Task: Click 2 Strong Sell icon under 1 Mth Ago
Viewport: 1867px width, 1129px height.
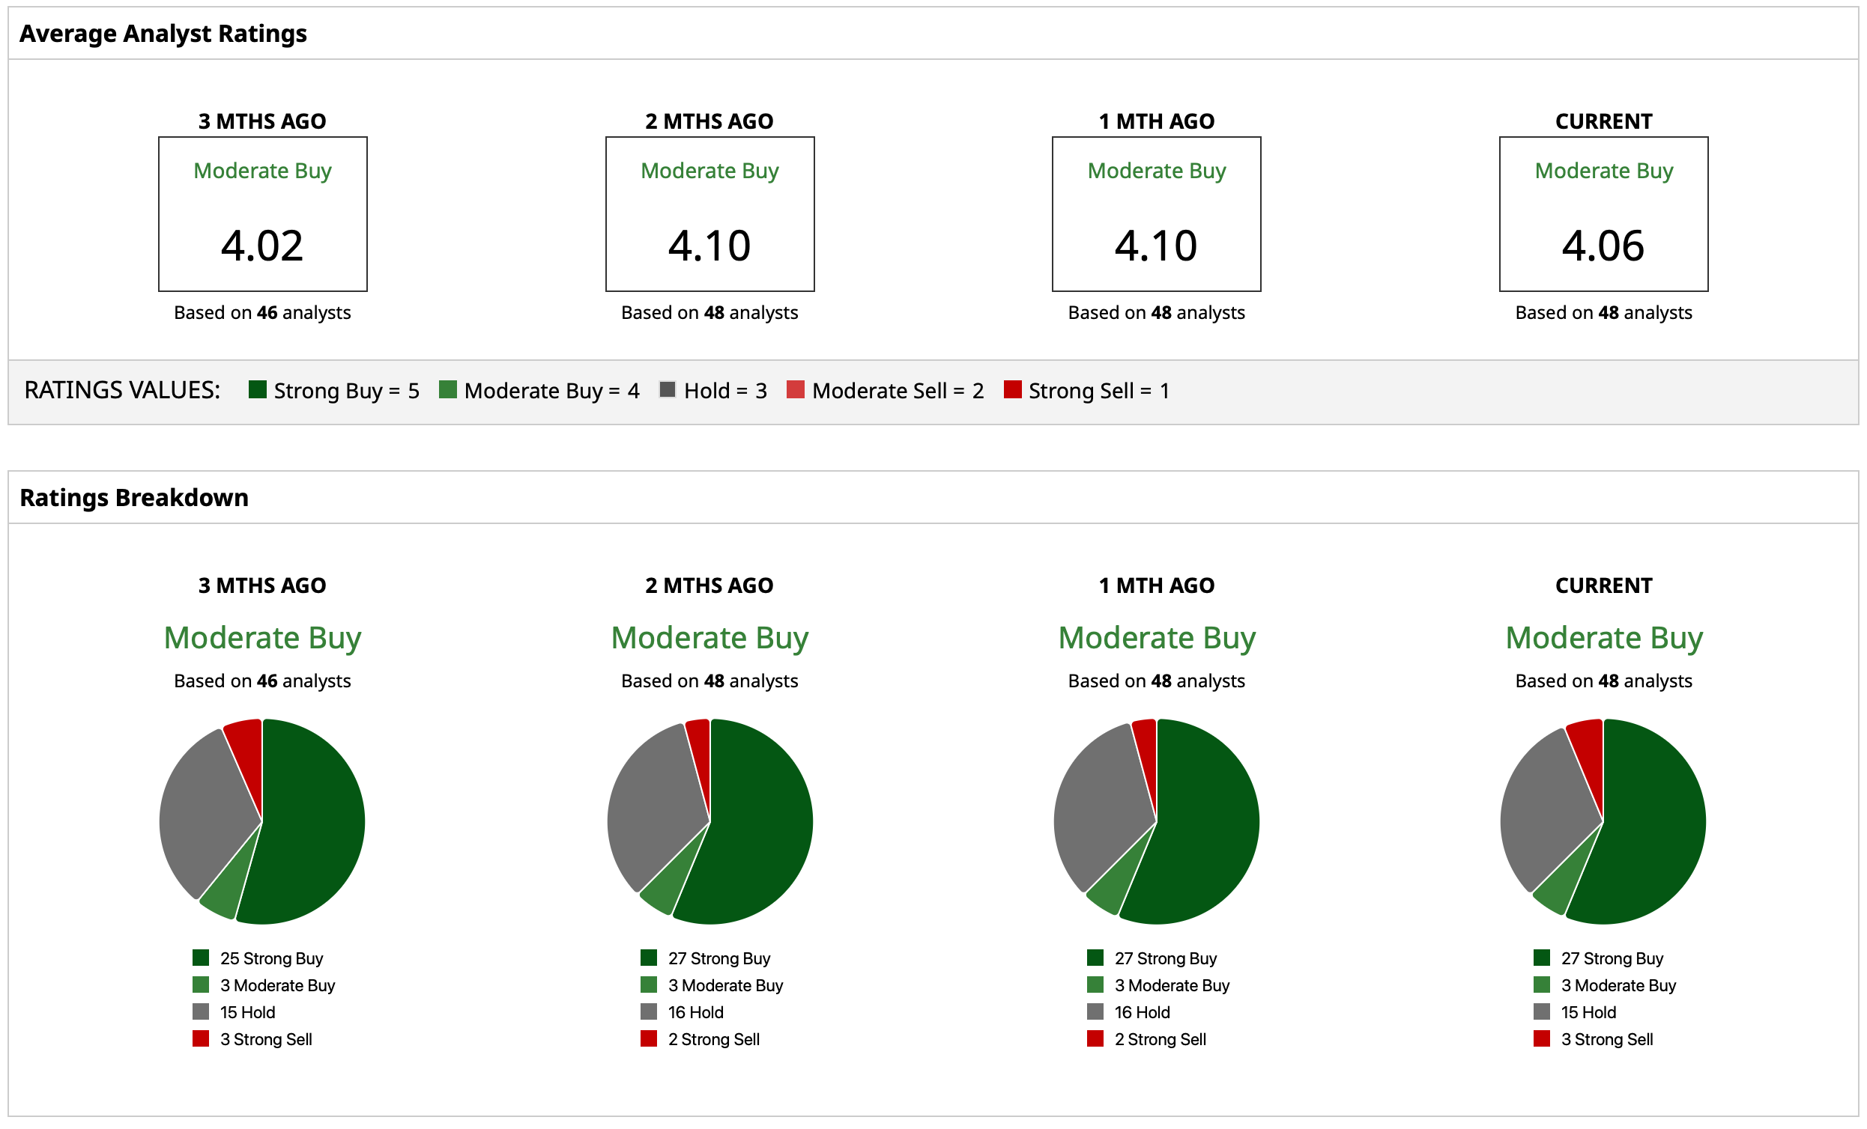Action: coord(1095,1039)
